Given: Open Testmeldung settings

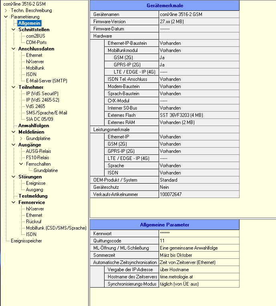Looking at the screenshot, I should click(x=33, y=196).
